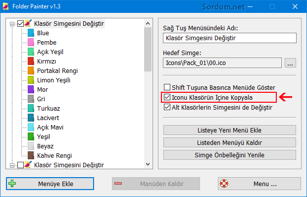Click the Portakal Rengi orange folder icon
307x197 pixels.
(x=31, y=70)
